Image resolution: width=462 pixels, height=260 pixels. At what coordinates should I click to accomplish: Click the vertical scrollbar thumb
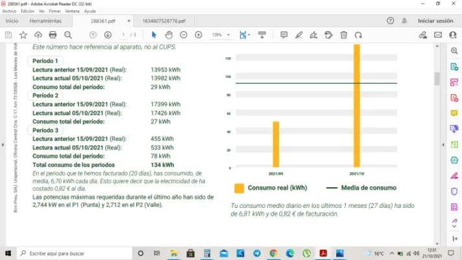coord(437,79)
